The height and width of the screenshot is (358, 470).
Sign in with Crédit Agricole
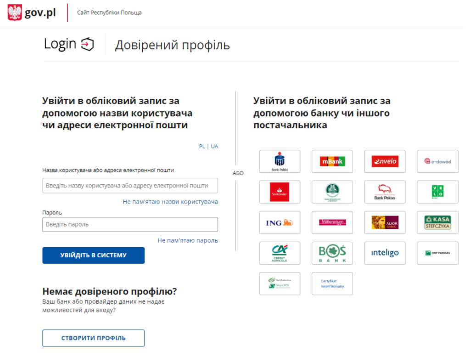pos(280,253)
